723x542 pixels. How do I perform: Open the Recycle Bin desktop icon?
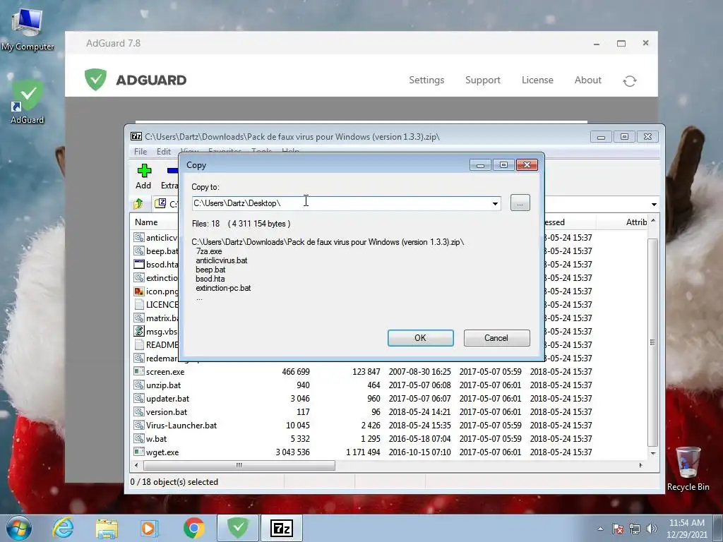coord(688,469)
